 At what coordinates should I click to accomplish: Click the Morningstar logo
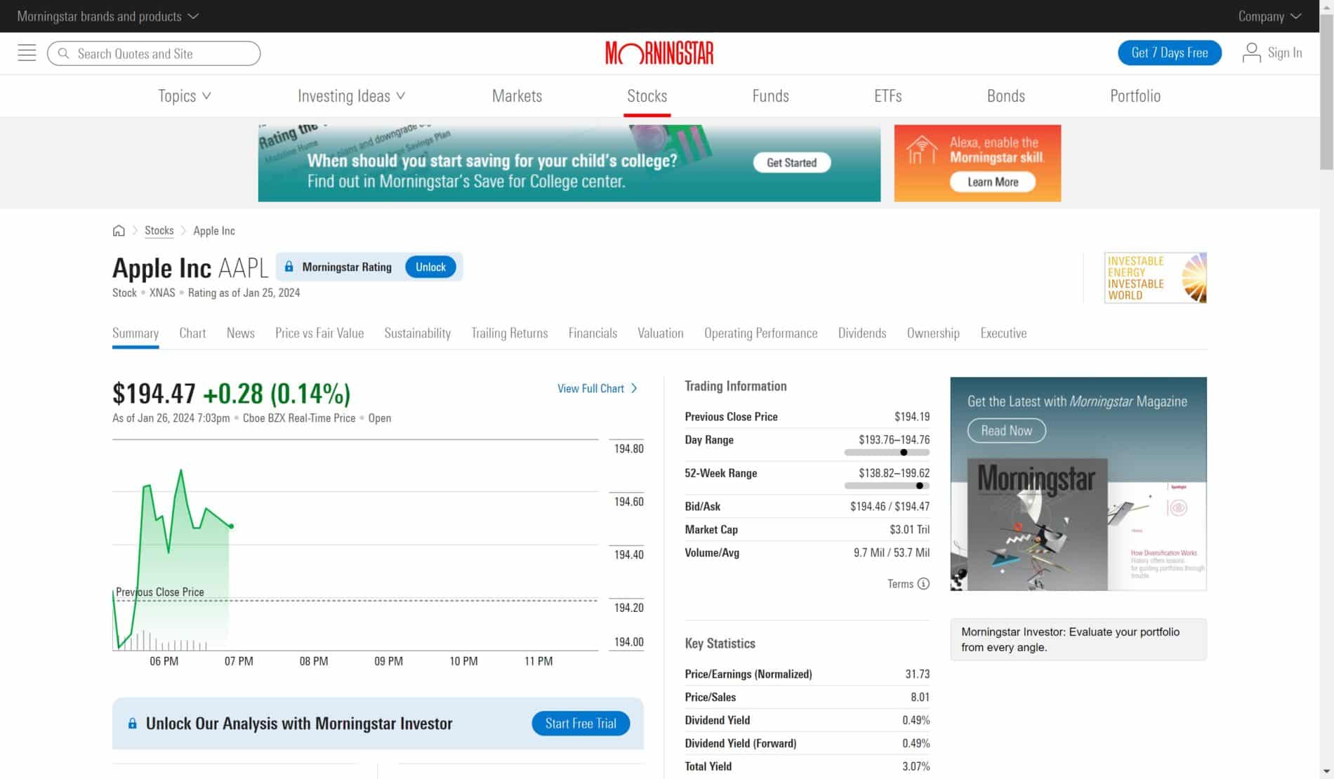coord(659,53)
